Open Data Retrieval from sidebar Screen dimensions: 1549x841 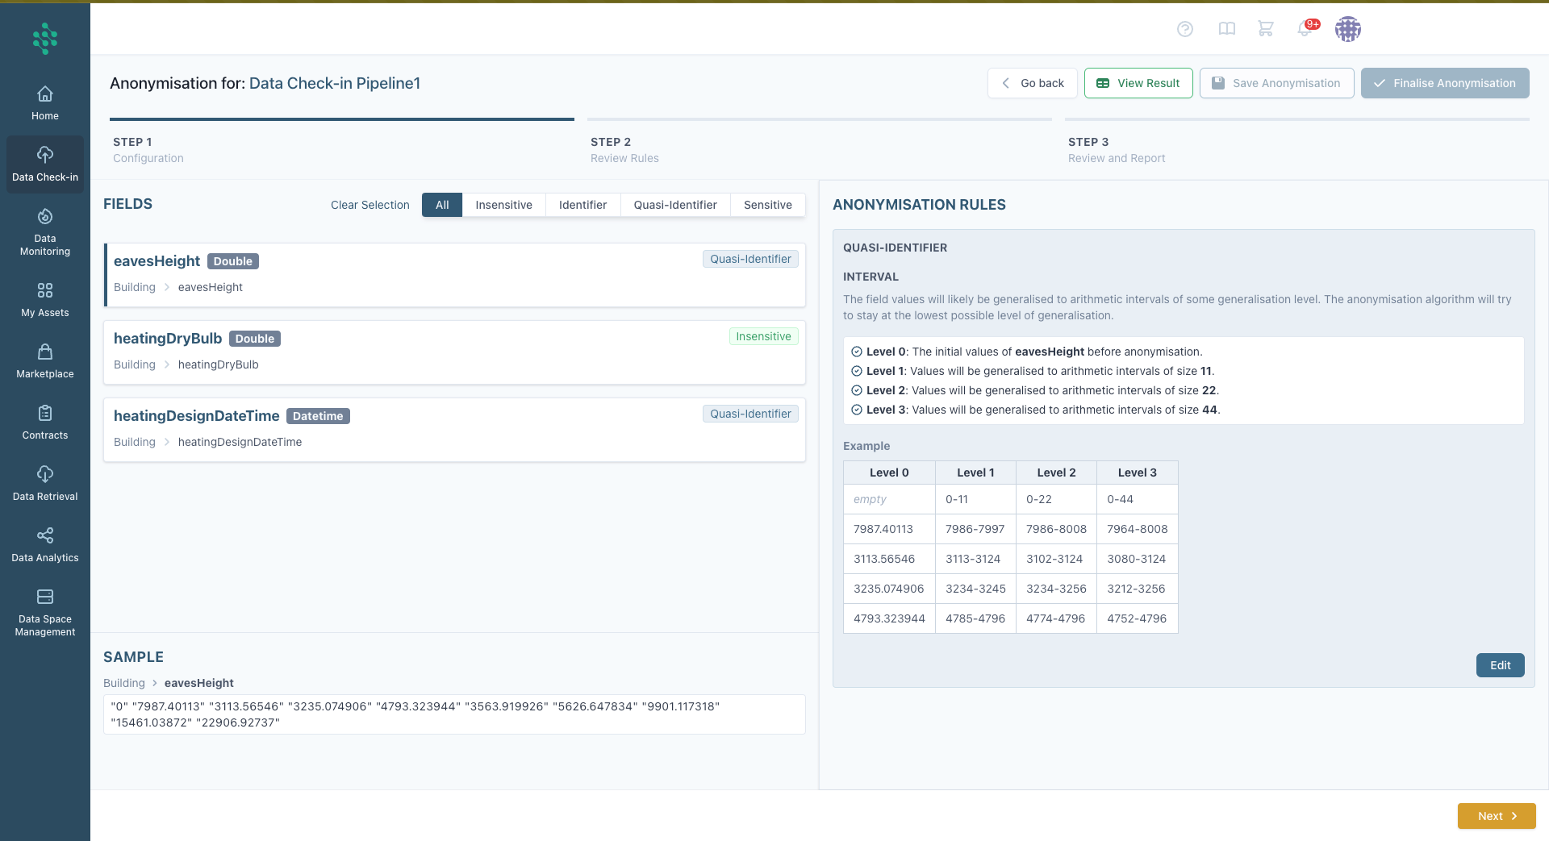[x=45, y=484]
